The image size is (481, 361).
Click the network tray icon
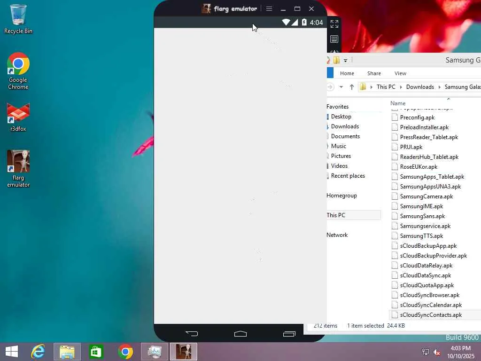click(x=426, y=352)
